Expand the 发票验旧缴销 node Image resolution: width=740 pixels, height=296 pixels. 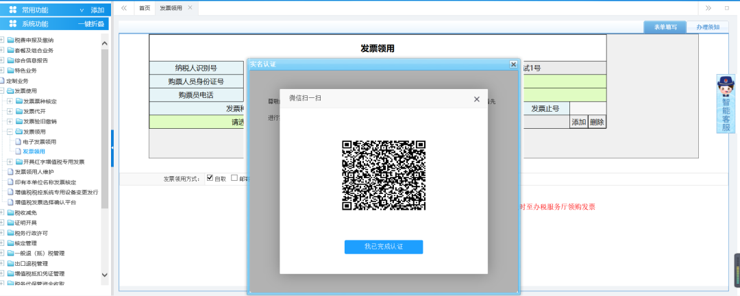click(x=10, y=121)
